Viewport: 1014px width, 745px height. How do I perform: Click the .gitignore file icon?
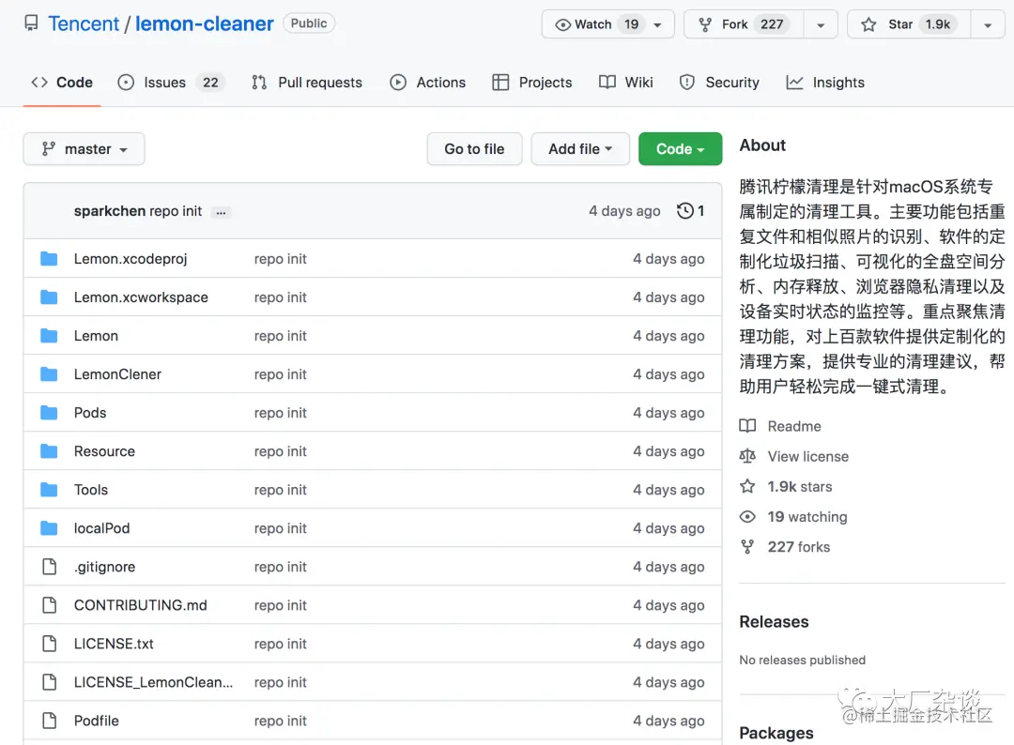coord(49,567)
